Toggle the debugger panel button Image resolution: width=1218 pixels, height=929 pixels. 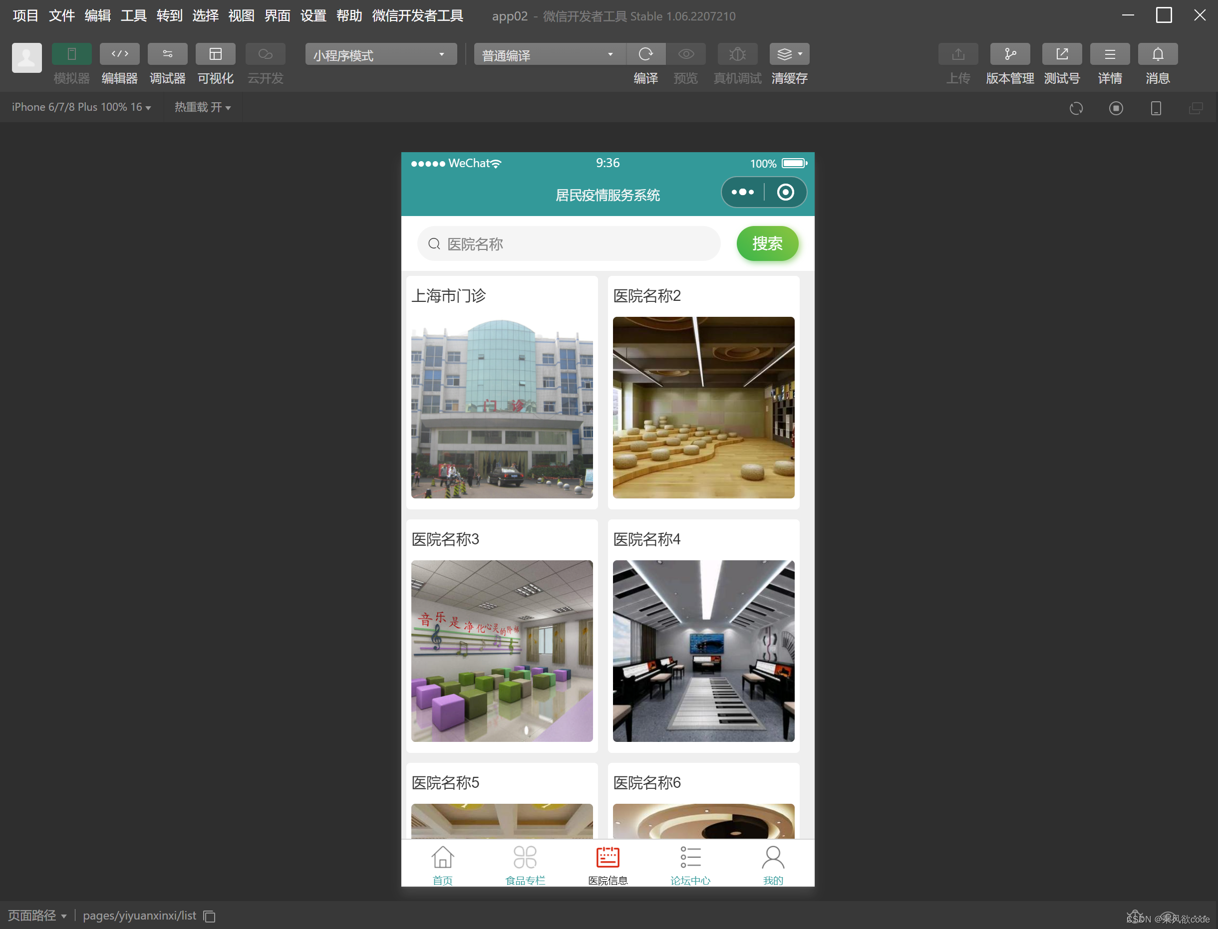tap(167, 54)
